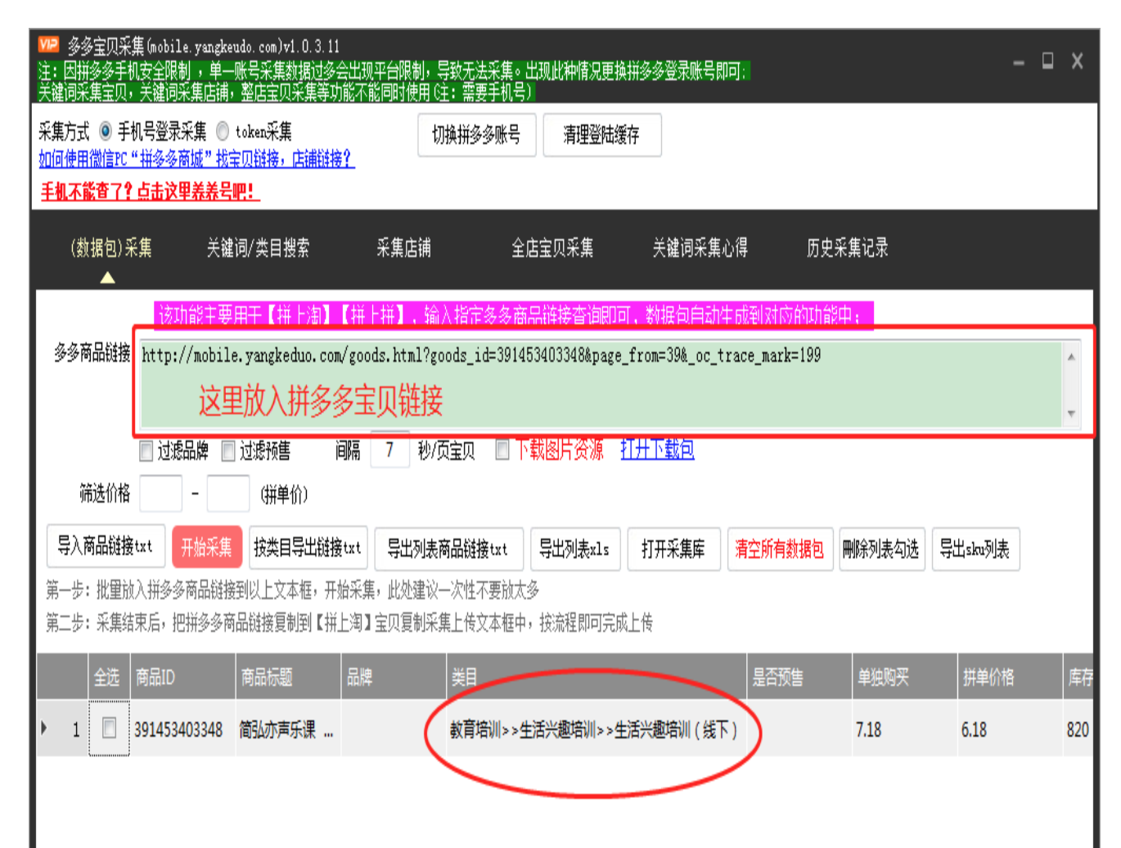Click the VIP logo icon in title bar
Viewport: 1121px width, 848px height.
point(48,44)
